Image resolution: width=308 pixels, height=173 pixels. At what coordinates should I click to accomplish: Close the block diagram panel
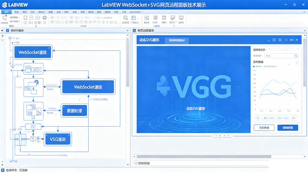[128, 31]
